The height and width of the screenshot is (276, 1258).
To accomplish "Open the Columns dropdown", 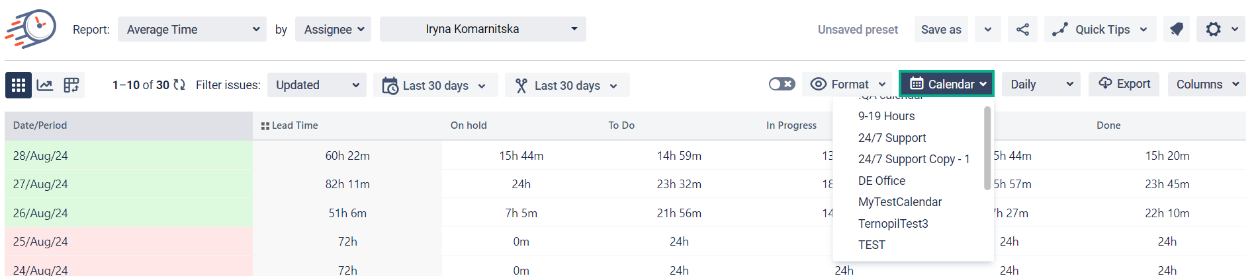I will (1206, 85).
